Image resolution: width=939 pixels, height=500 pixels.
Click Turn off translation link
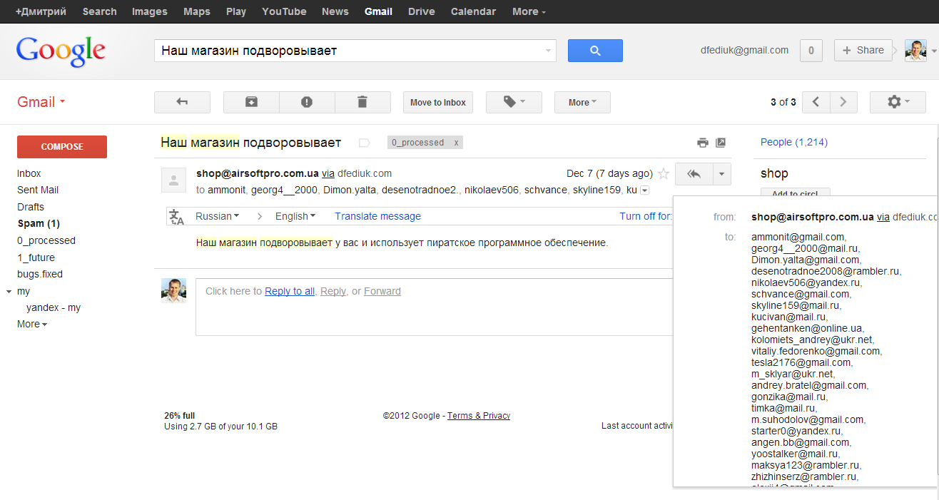[x=646, y=216]
